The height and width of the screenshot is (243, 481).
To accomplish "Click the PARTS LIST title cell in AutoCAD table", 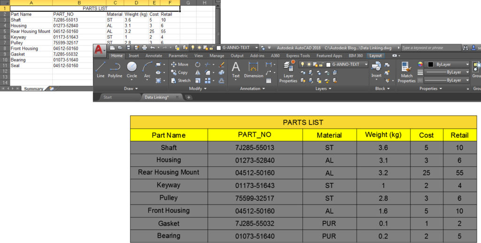I will (x=303, y=122).
